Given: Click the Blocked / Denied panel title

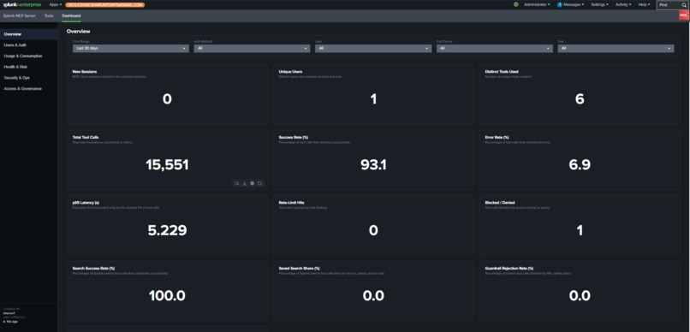Looking at the screenshot, I should [500, 203].
